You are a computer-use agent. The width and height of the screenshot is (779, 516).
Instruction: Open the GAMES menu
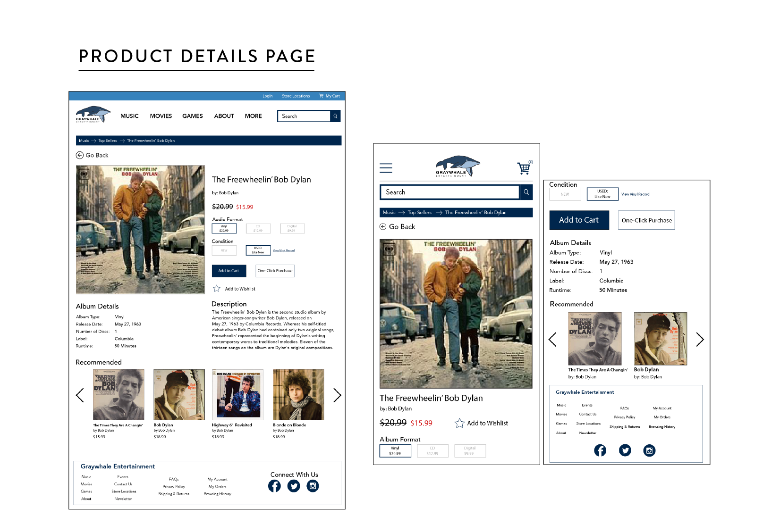coord(193,116)
